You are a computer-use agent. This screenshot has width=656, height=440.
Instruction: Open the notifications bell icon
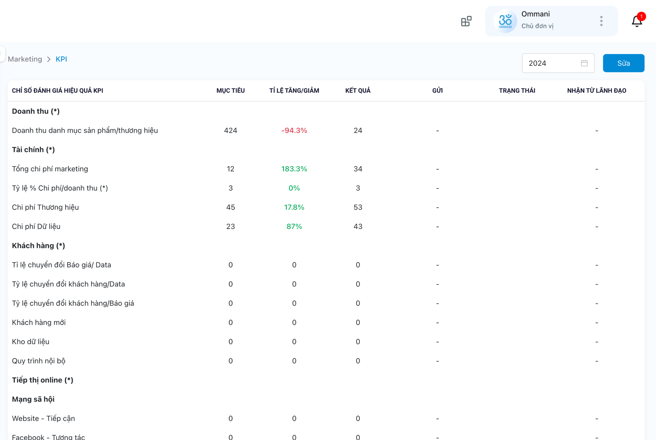tap(636, 21)
